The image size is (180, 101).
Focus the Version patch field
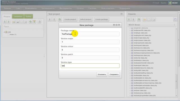click(90, 58)
